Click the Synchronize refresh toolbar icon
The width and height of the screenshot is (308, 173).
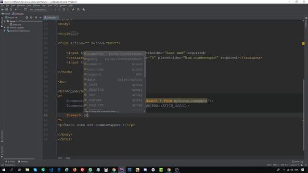pyautogui.click(x=11, y=10)
